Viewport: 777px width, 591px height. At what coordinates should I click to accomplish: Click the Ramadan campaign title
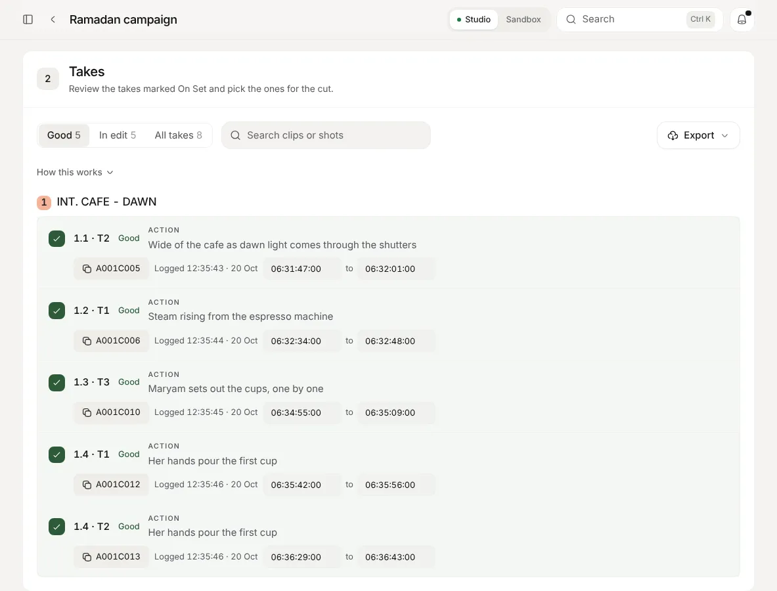point(123,19)
